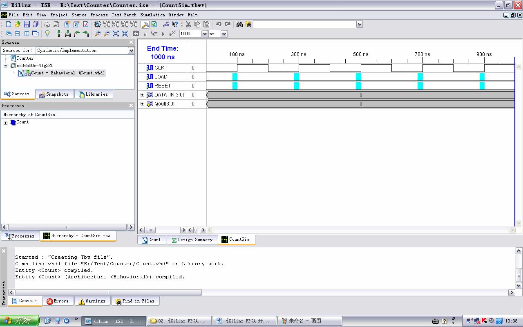
Task: Click the run simulation play icon
Action: (163, 34)
